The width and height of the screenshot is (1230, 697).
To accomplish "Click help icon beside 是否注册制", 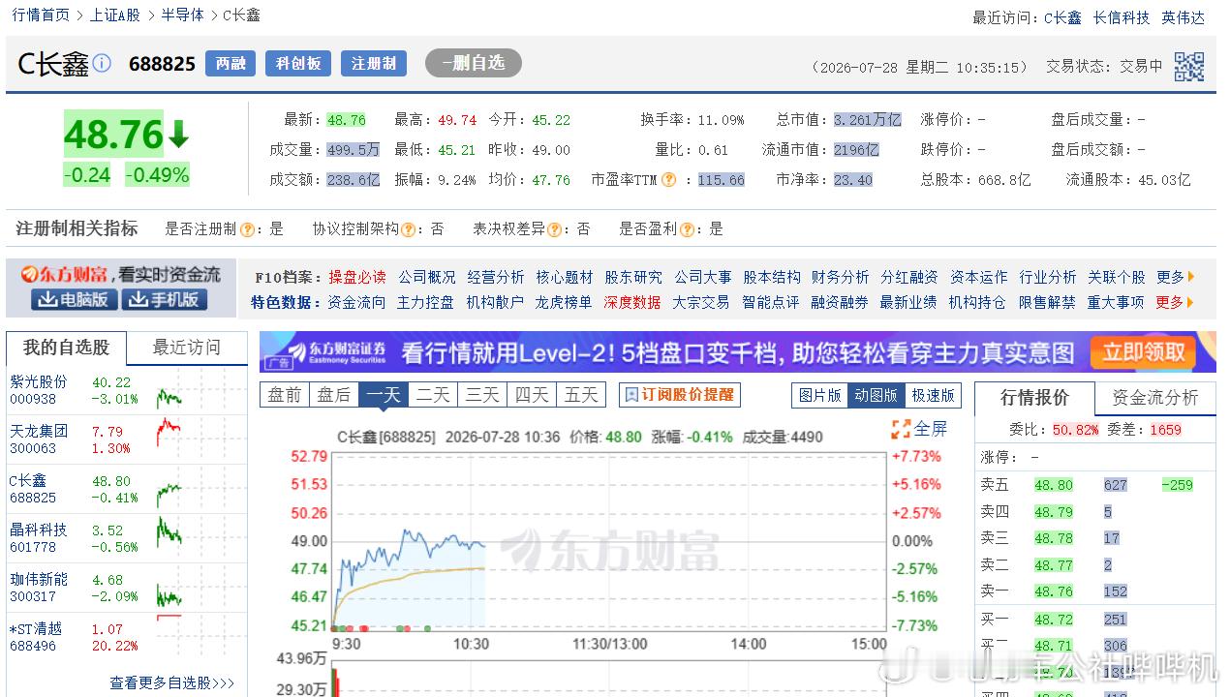I will point(247,229).
